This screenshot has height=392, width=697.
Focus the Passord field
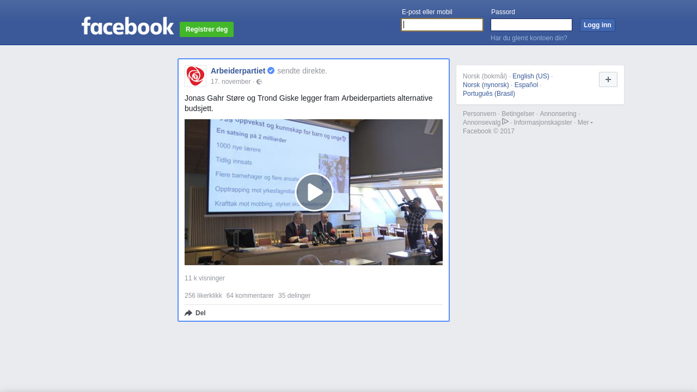[x=531, y=25]
